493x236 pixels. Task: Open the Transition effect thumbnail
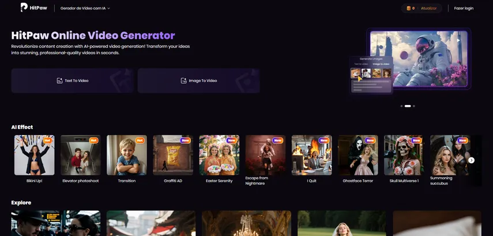pos(127,155)
